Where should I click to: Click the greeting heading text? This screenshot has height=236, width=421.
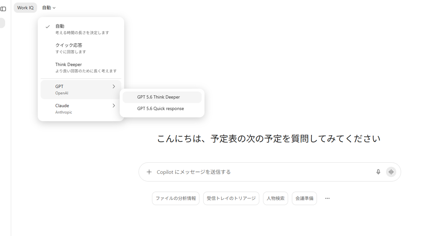coord(269,138)
